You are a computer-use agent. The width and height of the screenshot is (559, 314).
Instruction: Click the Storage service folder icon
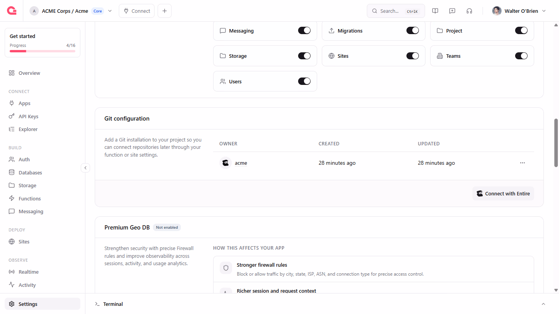pyautogui.click(x=223, y=56)
